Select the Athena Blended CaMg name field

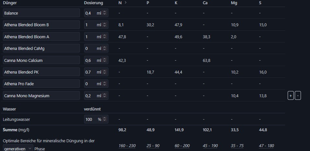pos(41,48)
